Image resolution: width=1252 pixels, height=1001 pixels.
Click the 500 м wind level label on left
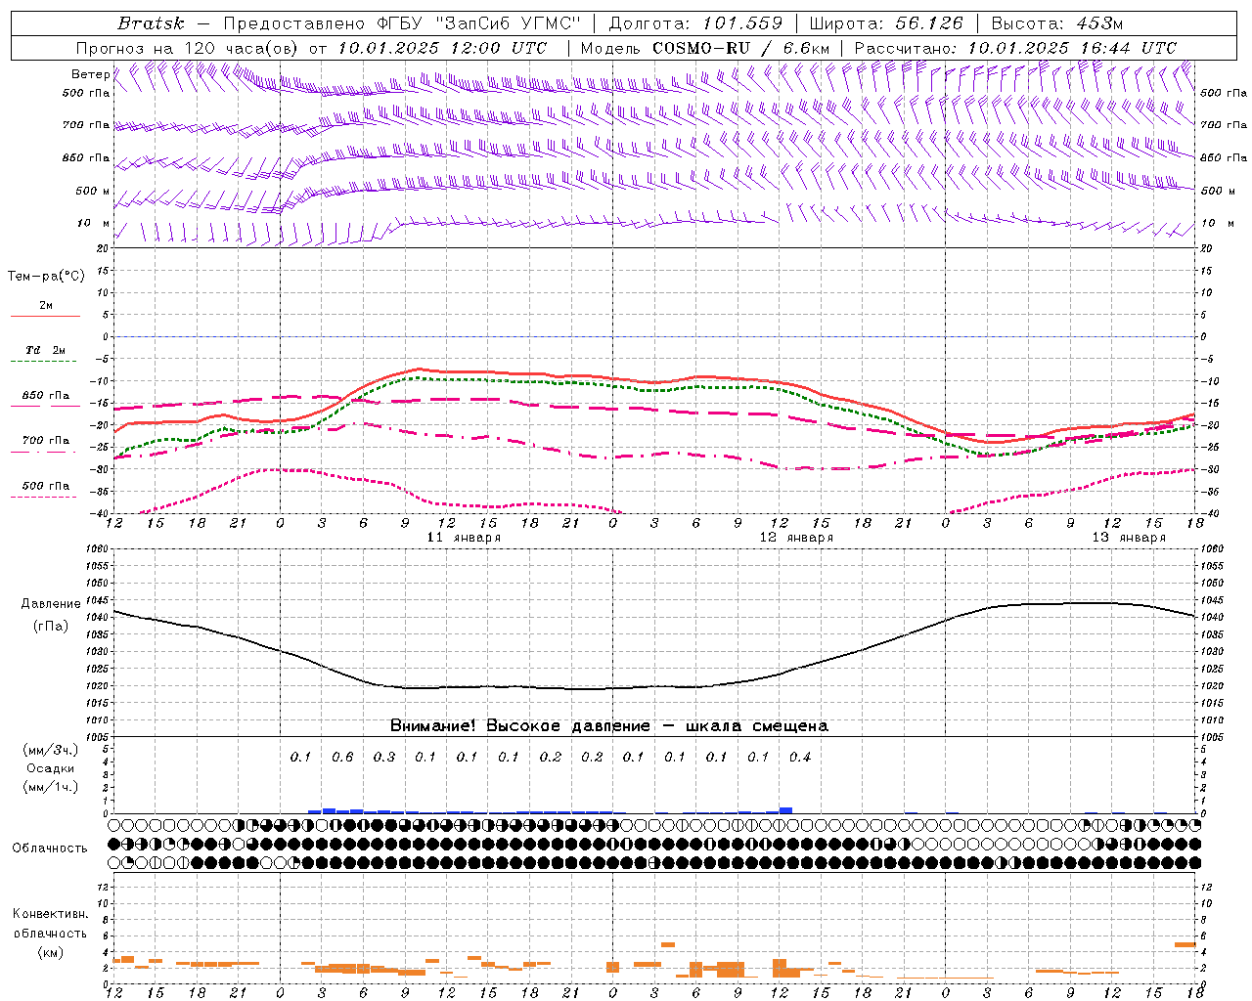(x=93, y=191)
